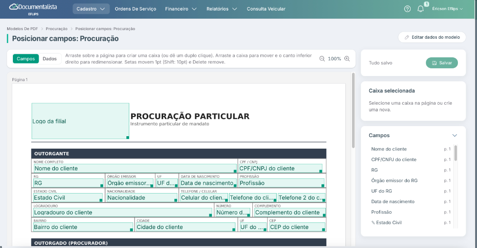Select Bairro do cliente box
This screenshot has height=248, width=477.
pyautogui.click(x=83, y=227)
